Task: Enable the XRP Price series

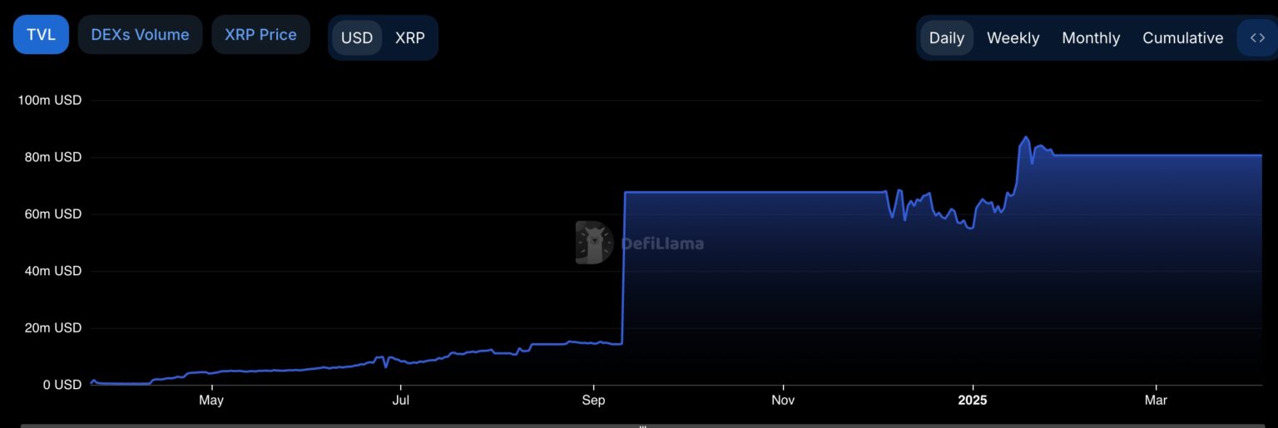Action: 260,35
